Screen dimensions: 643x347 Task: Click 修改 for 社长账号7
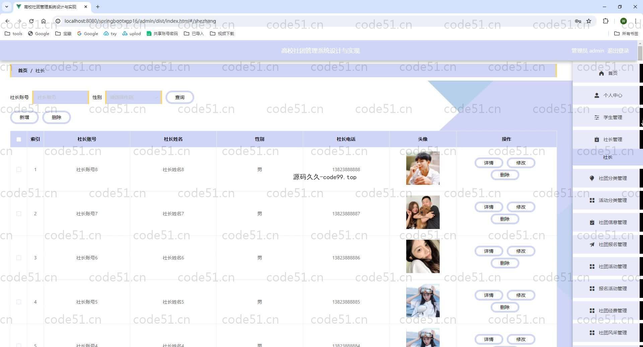521,207
